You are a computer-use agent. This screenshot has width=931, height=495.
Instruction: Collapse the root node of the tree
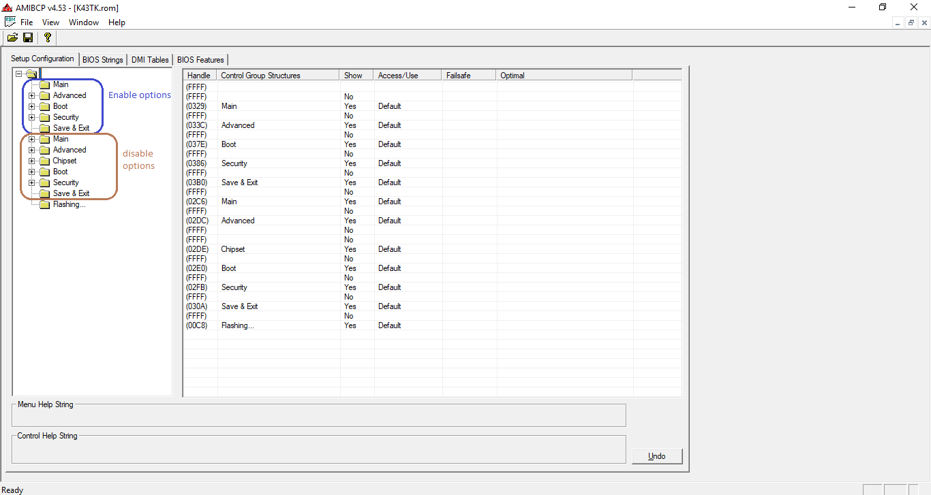18,74
